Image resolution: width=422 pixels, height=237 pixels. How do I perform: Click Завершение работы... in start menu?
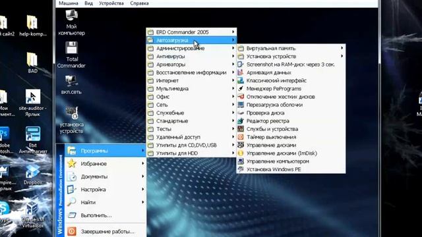tap(105, 231)
